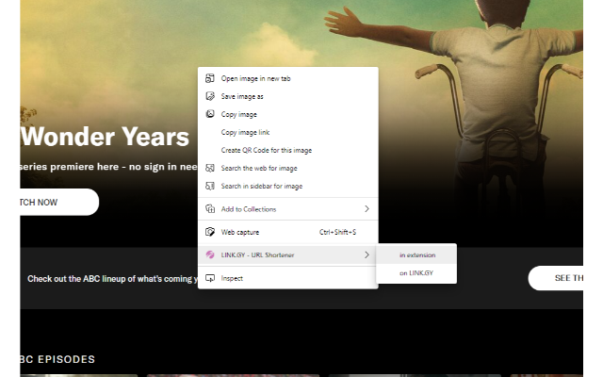Click the Wonder Years title text
The image size is (603, 377).
[x=105, y=137]
